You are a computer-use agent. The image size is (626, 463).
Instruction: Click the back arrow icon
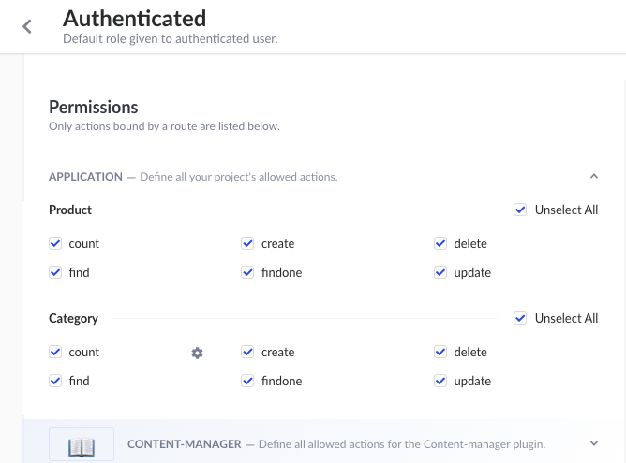tap(27, 26)
